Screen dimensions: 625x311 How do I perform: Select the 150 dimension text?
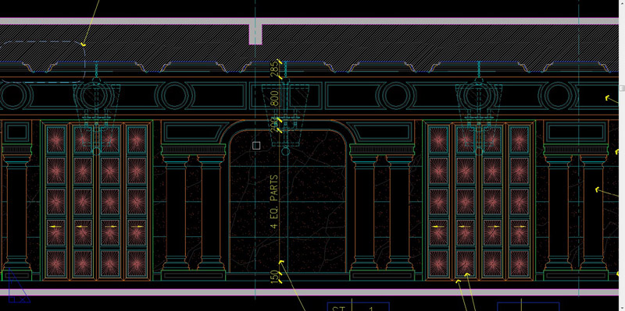[274, 277]
